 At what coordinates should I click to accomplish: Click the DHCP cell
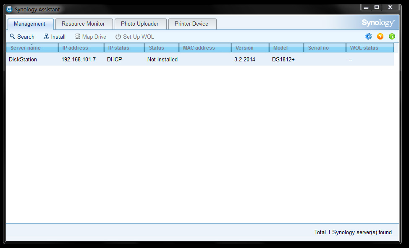pos(115,60)
